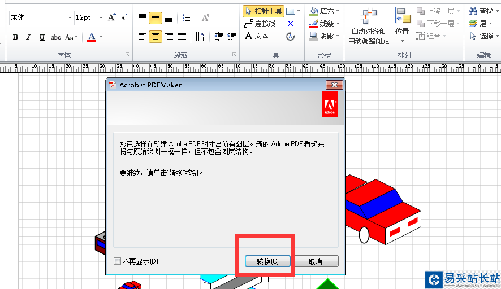Open font dialog launcher in 字体 group
The width and height of the screenshot is (501, 289).
point(127,55)
